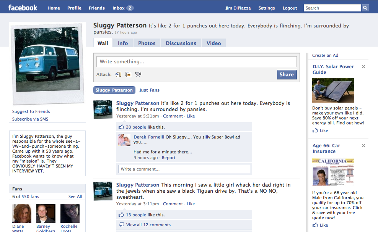378x232 pixels.
Task: Open Barney Goldberg fan photo
Action: [46, 213]
